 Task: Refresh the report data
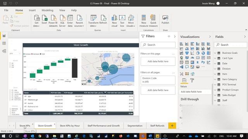103,20
